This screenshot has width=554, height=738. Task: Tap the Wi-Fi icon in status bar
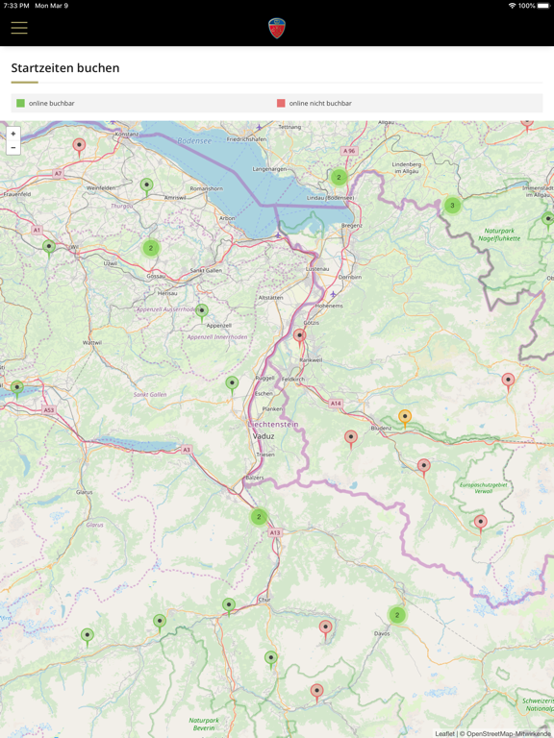(512, 6)
